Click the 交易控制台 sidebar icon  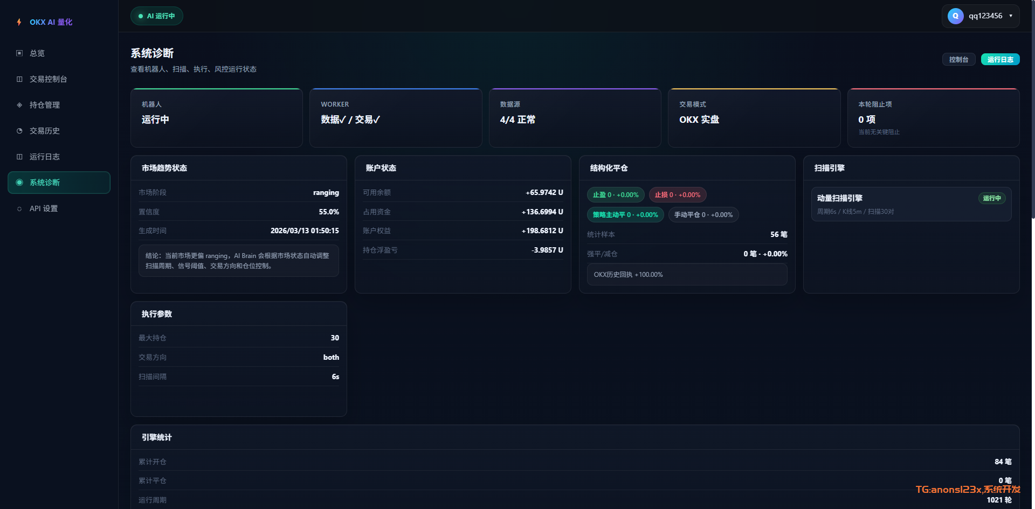[19, 79]
